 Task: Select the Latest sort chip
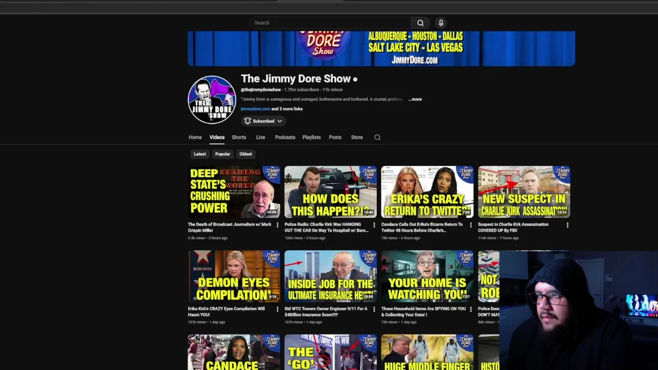click(x=199, y=154)
